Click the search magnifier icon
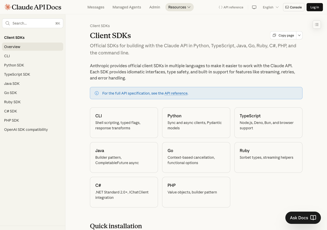 [x=8, y=23]
